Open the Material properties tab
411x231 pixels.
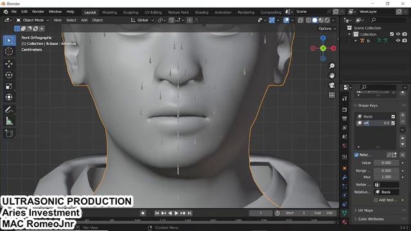click(345, 222)
